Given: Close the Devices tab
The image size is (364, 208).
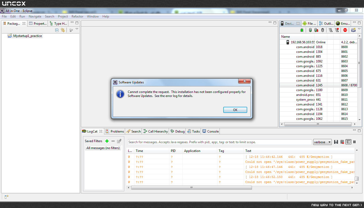Looking at the screenshot, I should click(x=298, y=23).
